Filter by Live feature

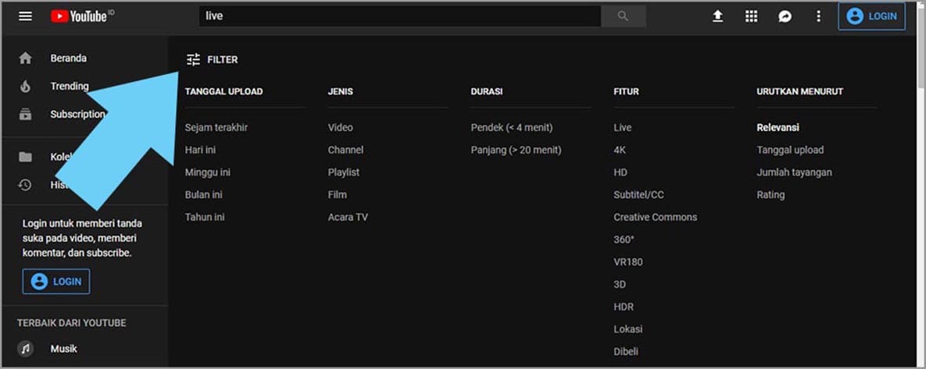coord(623,128)
